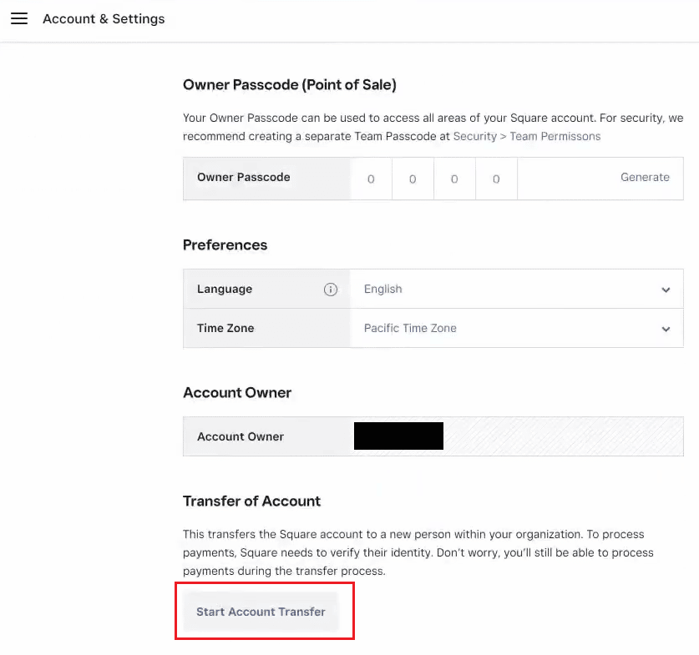Viewport: 699px width, 655px height.
Task: Click the Start Account Transfer button
Action: tap(261, 612)
